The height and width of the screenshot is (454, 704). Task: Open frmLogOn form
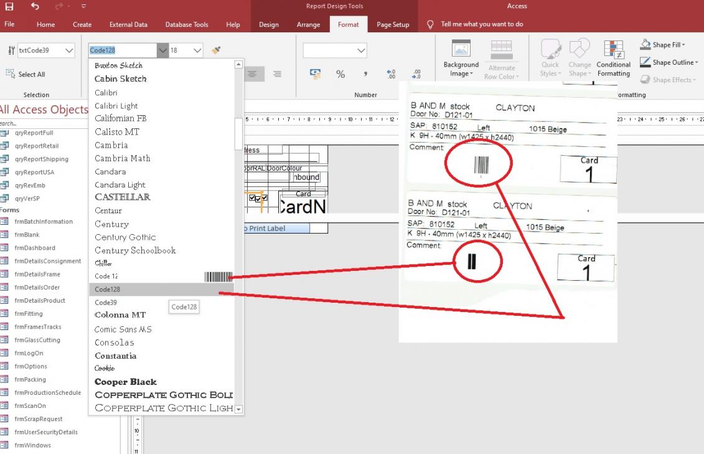click(29, 353)
